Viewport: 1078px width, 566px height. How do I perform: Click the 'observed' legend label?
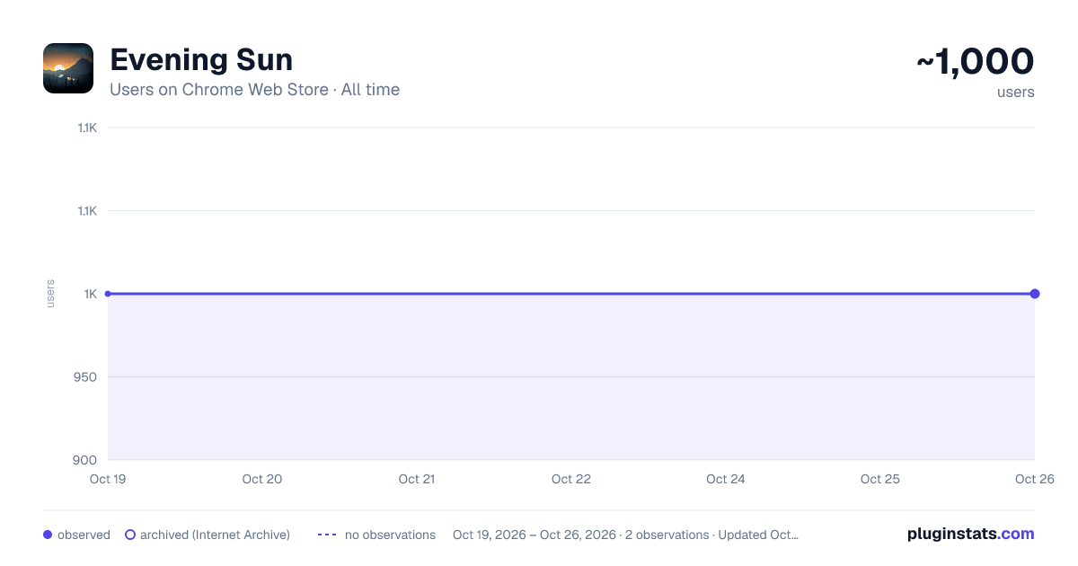tap(84, 535)
